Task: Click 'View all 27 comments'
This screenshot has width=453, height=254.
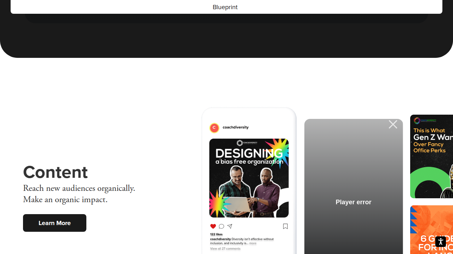Action: tap(225, 249)
